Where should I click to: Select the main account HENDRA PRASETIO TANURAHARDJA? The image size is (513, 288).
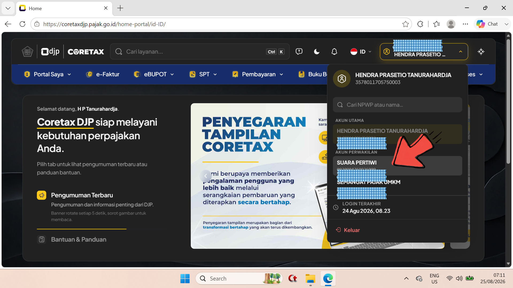pyautogui.click(x=397, y=134)
